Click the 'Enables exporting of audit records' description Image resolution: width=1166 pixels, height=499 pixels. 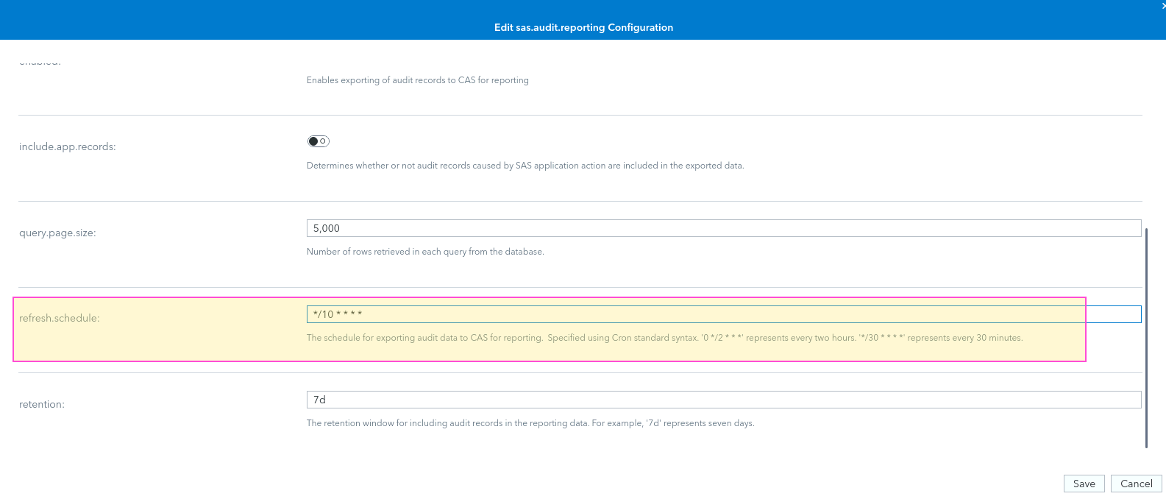417,80
